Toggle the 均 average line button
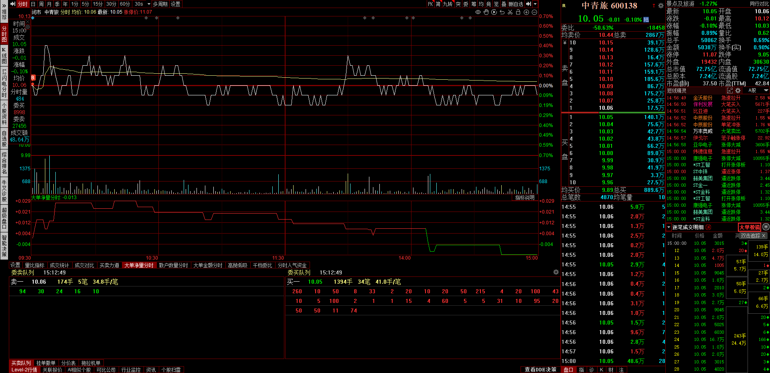 pyautogui.click(x=481, y=4)
